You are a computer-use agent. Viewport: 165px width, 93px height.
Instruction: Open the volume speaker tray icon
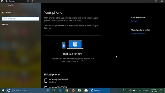[143, 90]
